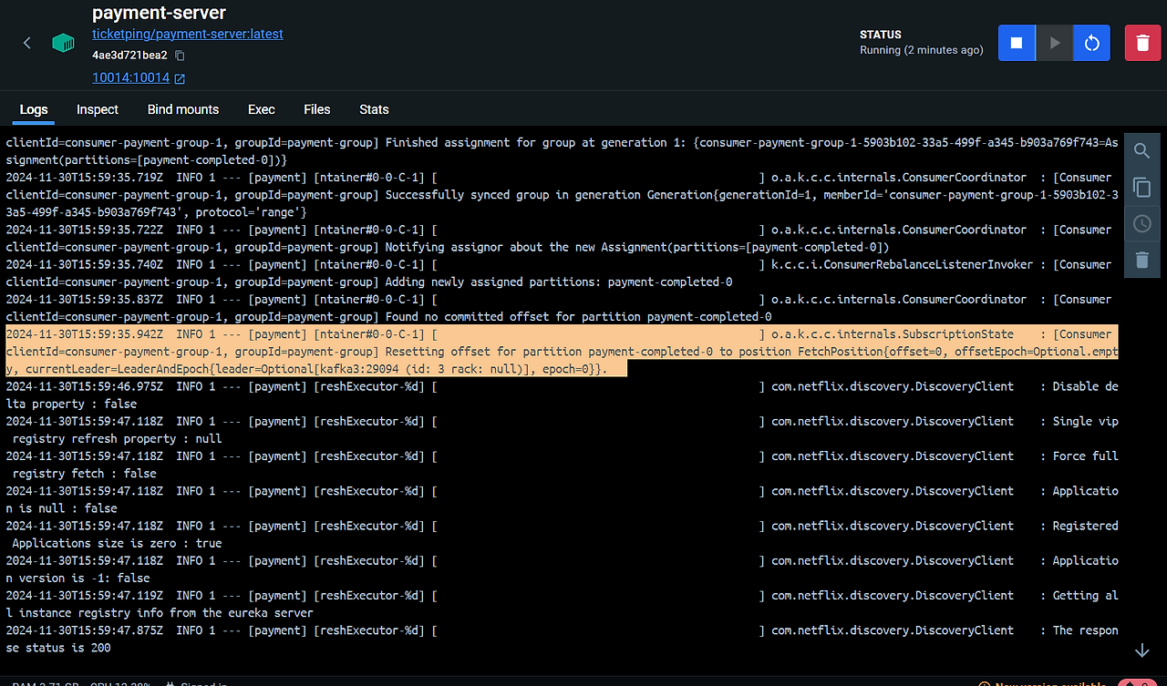Open the ticketping/payment-server:latest image link
This screenshot has height=686, width=1167.
point(188,34)
